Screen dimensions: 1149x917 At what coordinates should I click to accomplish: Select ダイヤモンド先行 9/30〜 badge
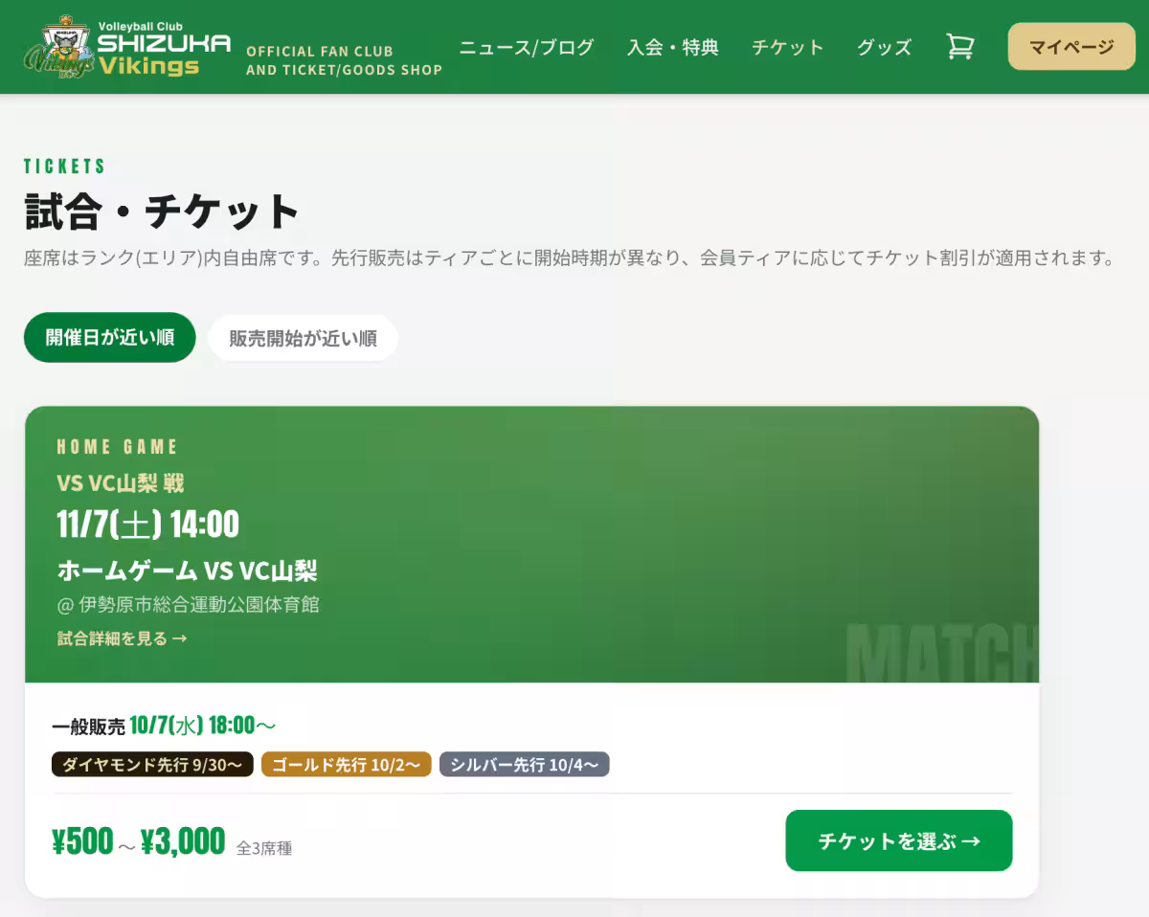[152, 764]
